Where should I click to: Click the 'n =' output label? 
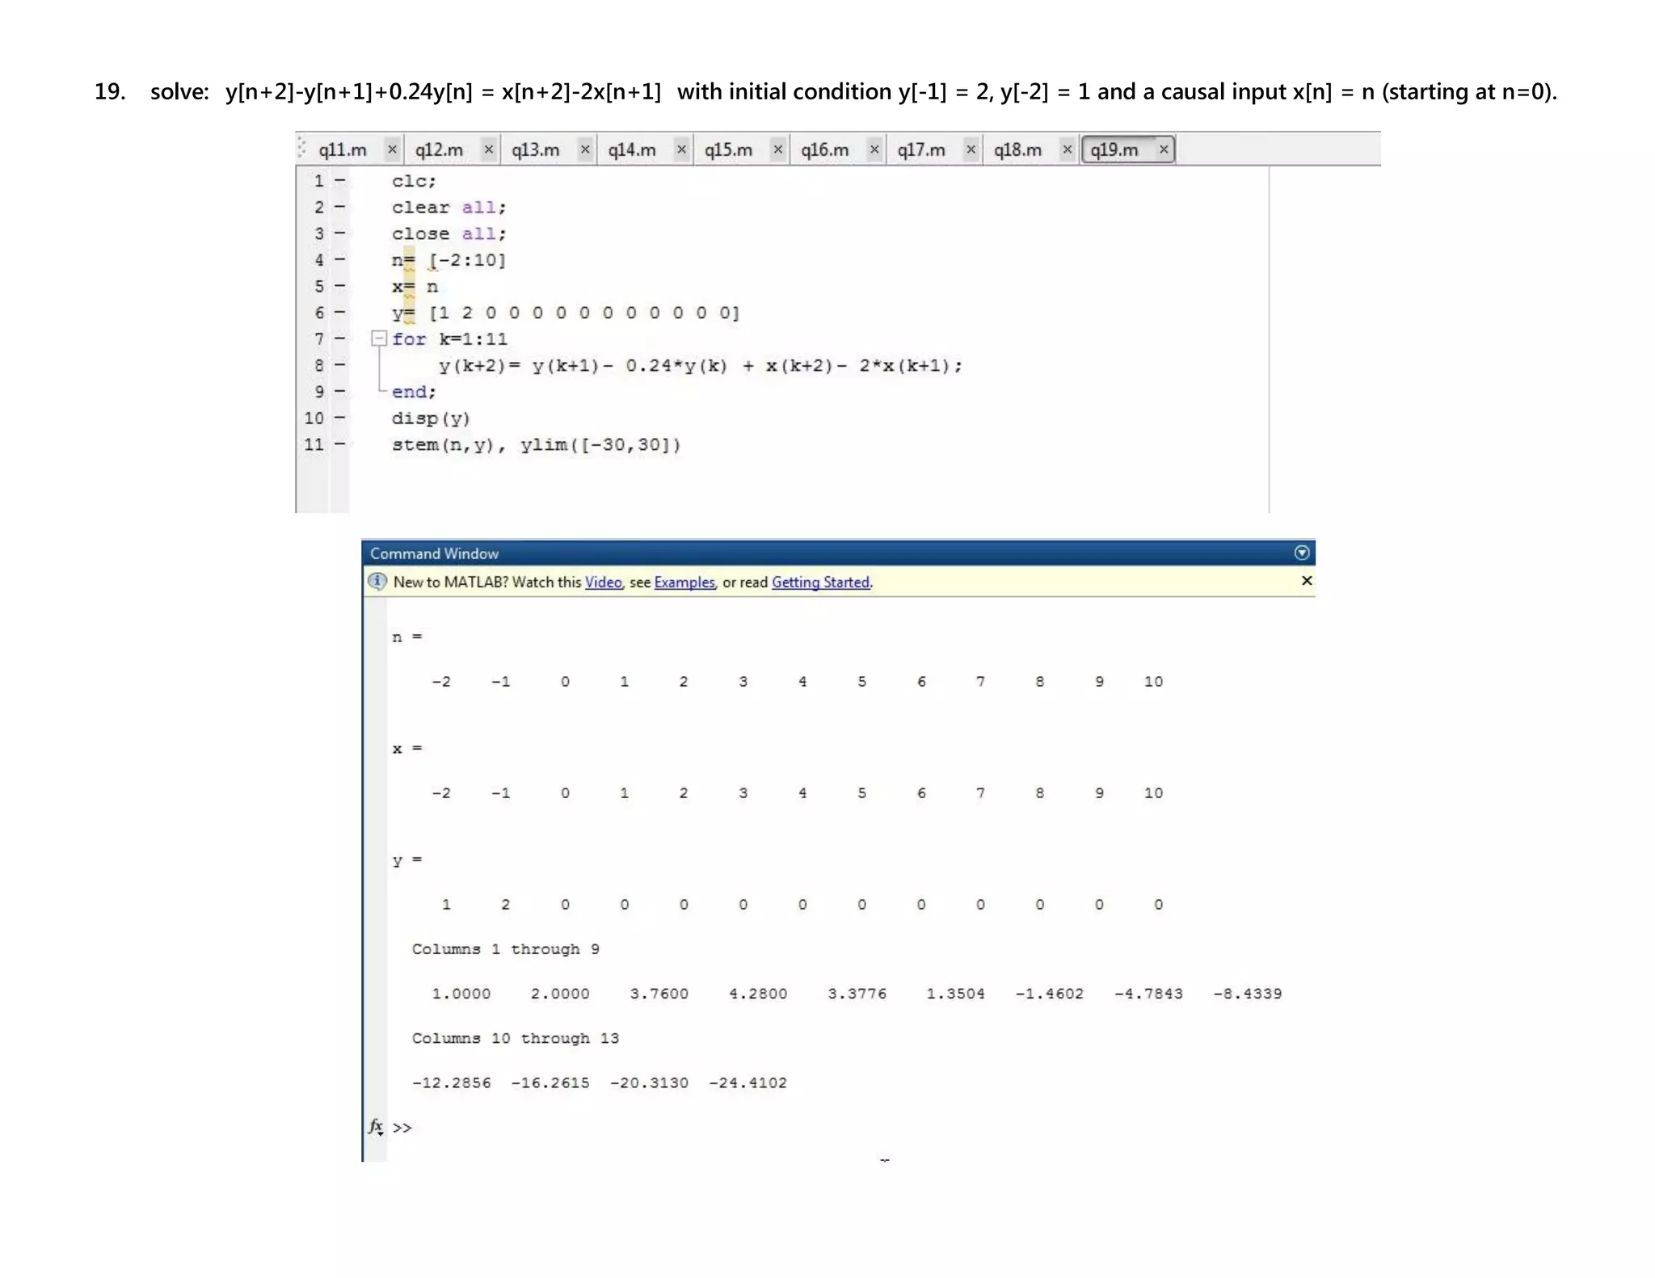[x=407, y=637]
